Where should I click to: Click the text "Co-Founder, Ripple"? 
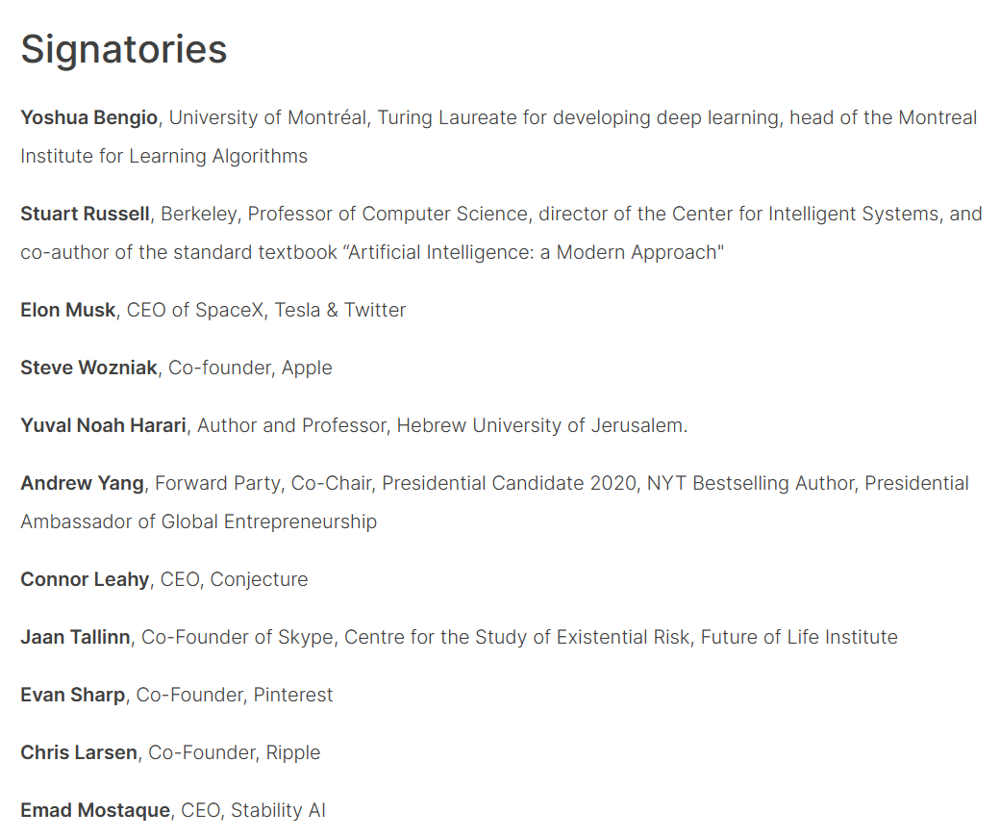coord(235,752)
